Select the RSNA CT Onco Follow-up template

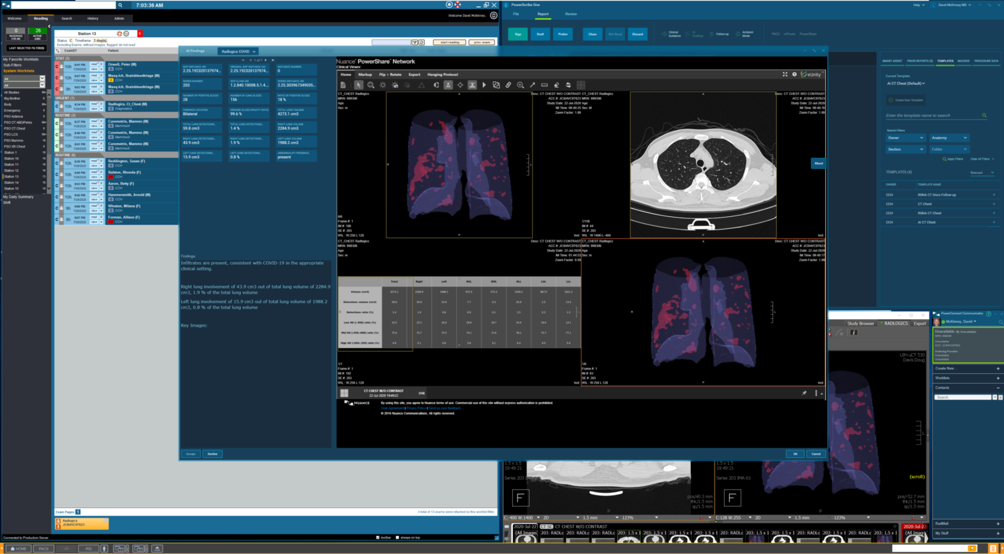pos(941,195)
